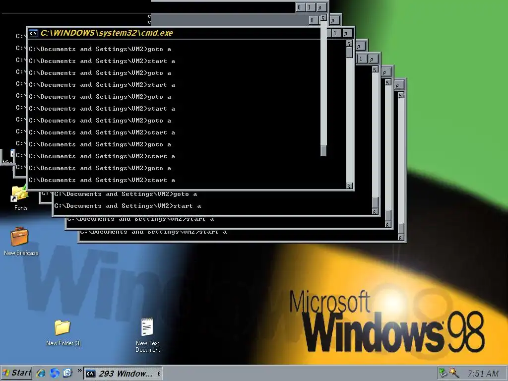Select the Fonts shortcut on the desktop
The height and width of the screenshot is (381, 508).
coord(20,198)
